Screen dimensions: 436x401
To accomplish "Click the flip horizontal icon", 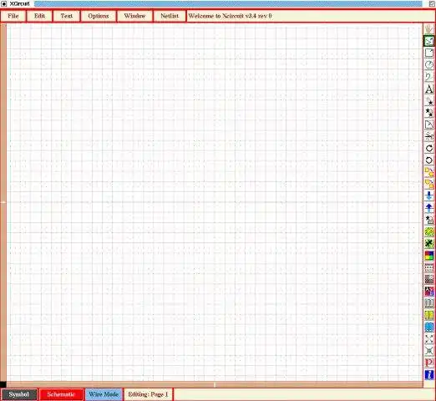I will [x=429, y=172].
